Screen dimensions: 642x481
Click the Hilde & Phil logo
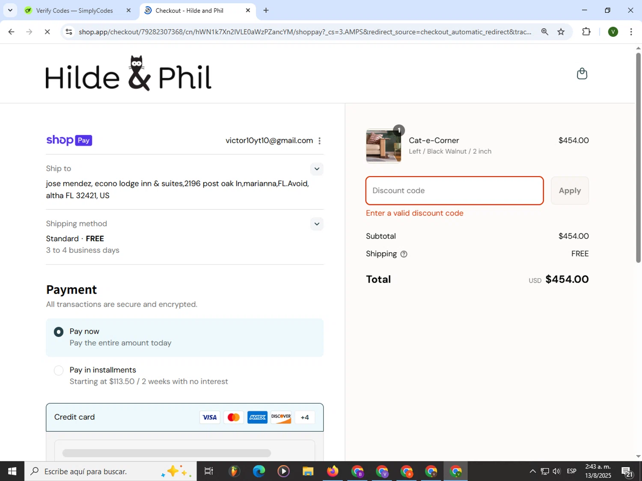(128, 74)
